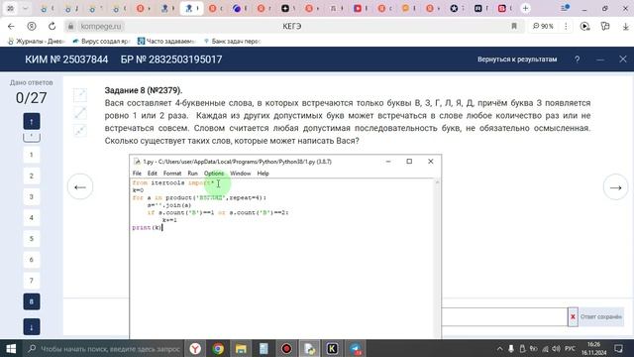
Task: Go to next task with the right arrow circle
Action: click(x=615, y=187)
